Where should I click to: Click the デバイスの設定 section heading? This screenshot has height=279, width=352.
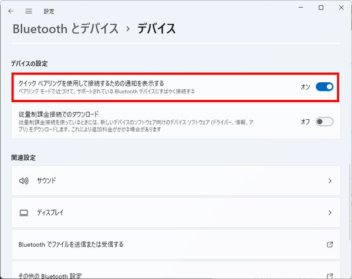point(29,63)
